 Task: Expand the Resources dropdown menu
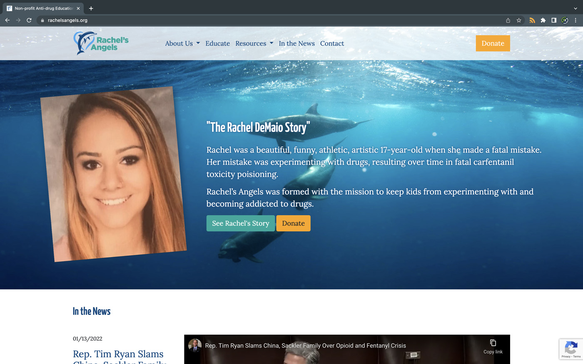[254, 43]
